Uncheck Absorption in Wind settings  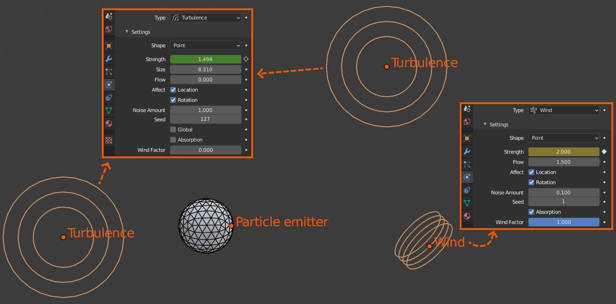pyautogui.click(x=531, y=212)
